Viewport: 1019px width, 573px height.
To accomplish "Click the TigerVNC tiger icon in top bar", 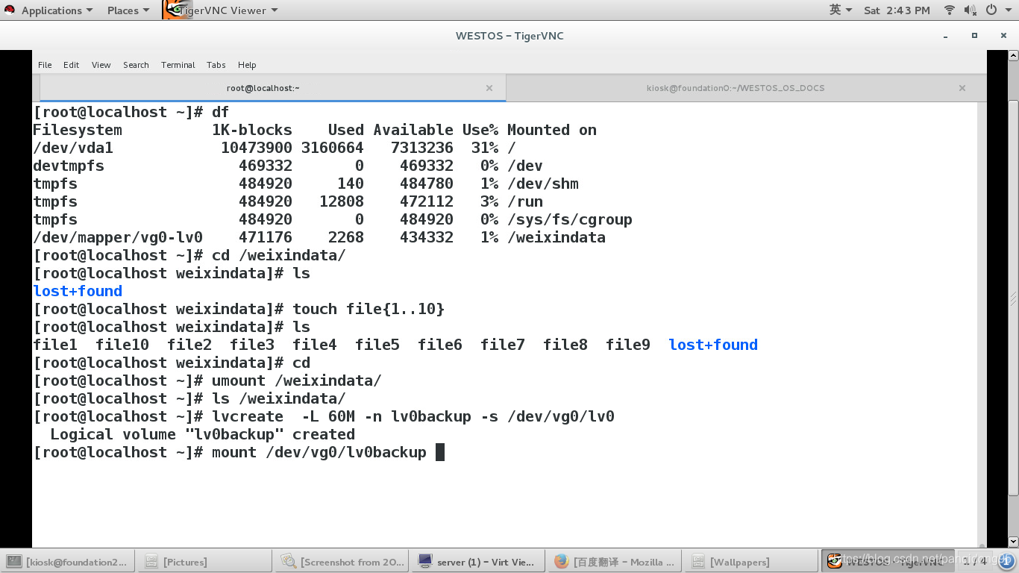I will click(176, 10).
